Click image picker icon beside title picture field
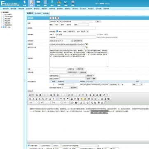Image resolution: width=149 pixels, height=149 pixels. click(86, 44)
